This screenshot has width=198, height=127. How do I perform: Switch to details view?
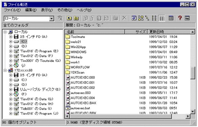(x=162, y=18)
